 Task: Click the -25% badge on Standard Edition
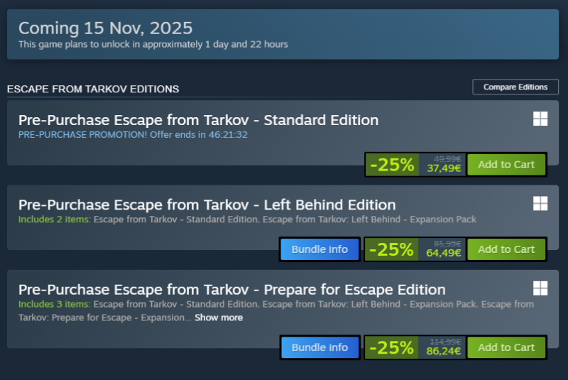pos(392,165)
